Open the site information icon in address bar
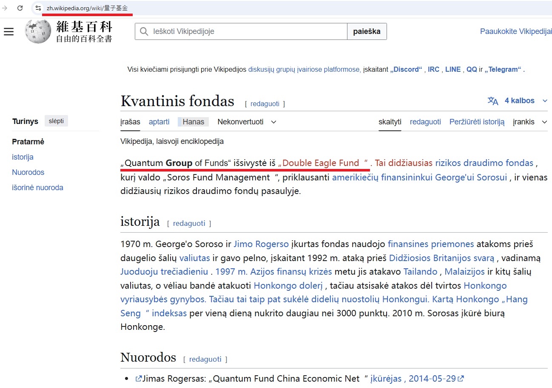Screen dimensions: 552x388 pyautogui.click(x=38, y=8)
